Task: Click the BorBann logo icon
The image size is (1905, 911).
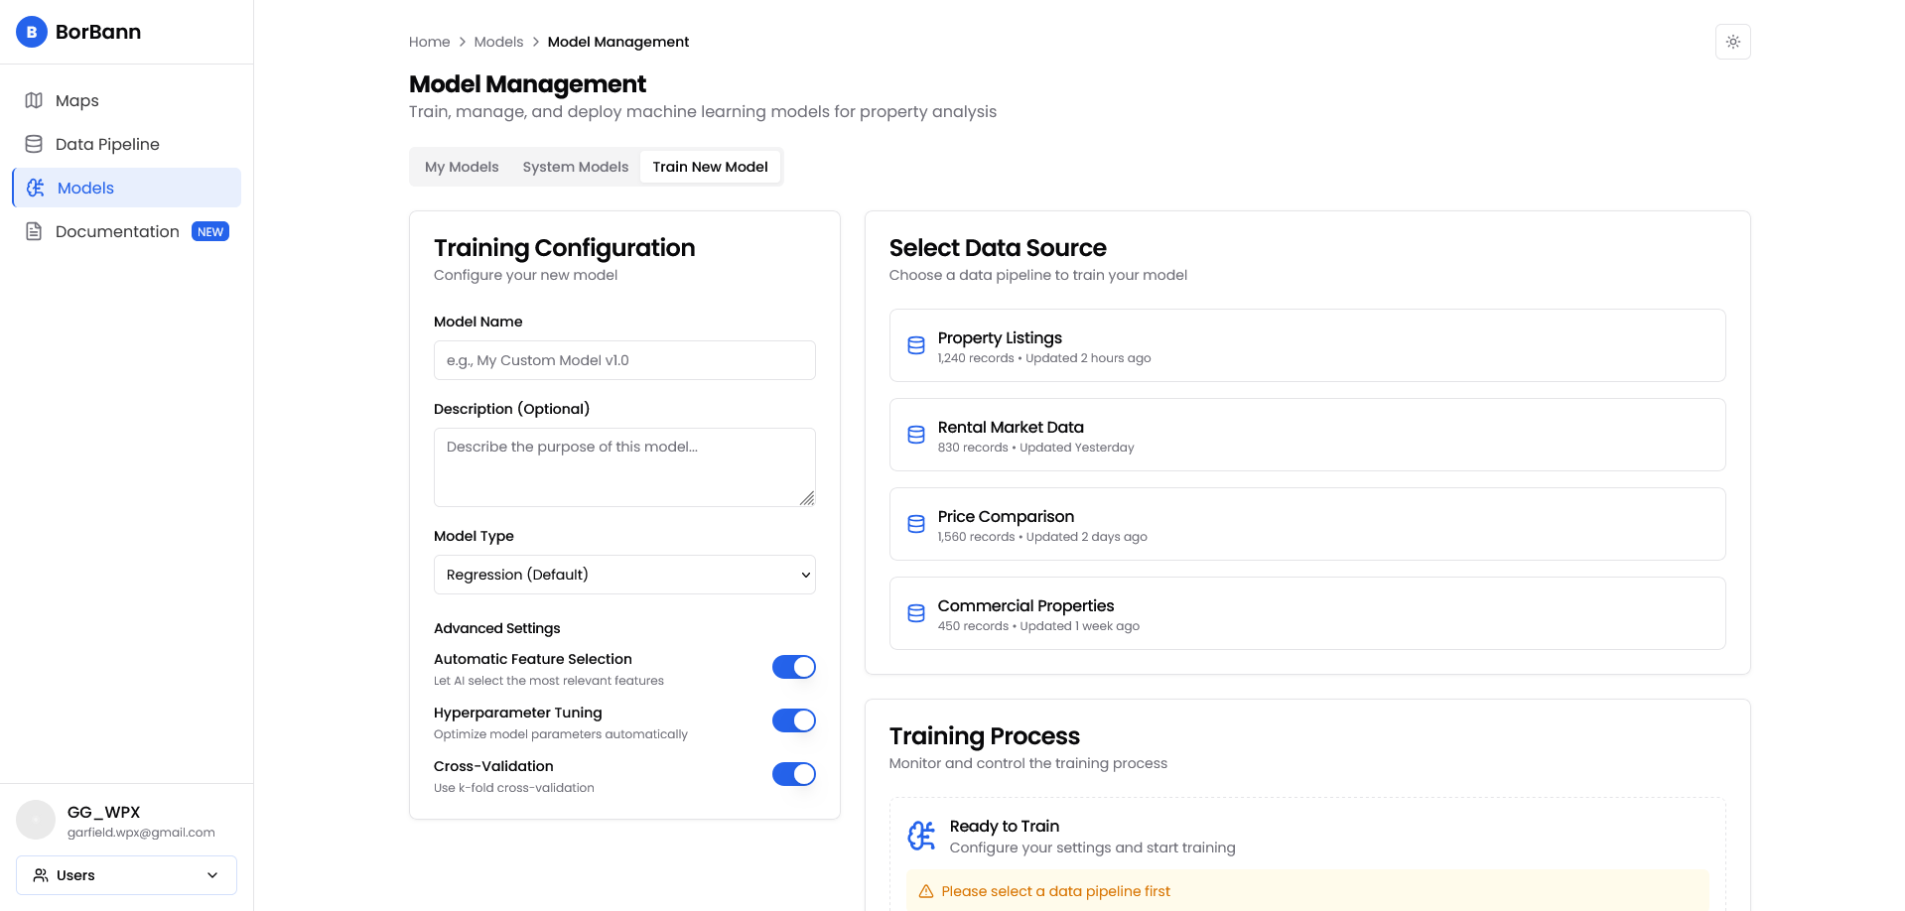Action: pos(32,32)
